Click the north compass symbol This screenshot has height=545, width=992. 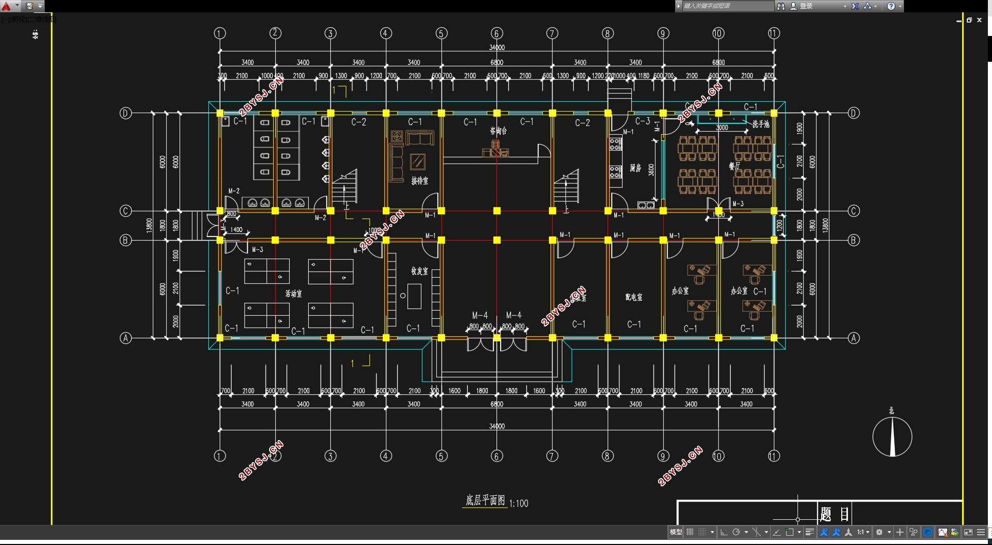[892, 437]
